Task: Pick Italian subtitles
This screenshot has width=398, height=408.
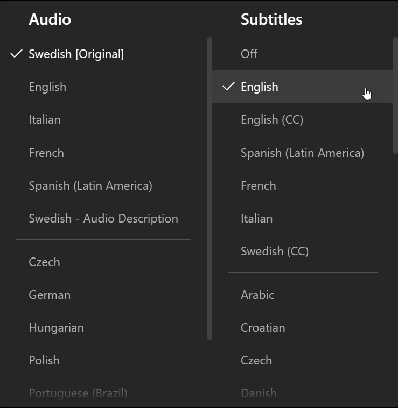Action: (x=256, y=219)
